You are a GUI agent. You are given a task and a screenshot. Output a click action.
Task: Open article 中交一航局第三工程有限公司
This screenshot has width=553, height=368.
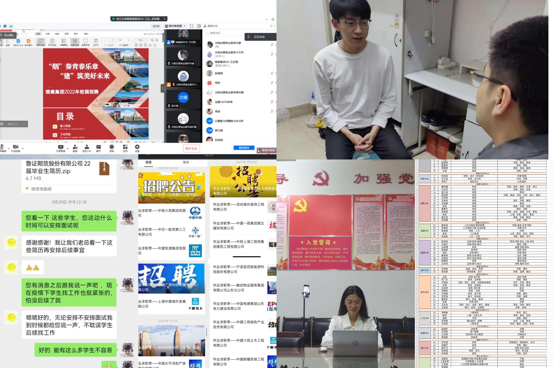point(171,232)
